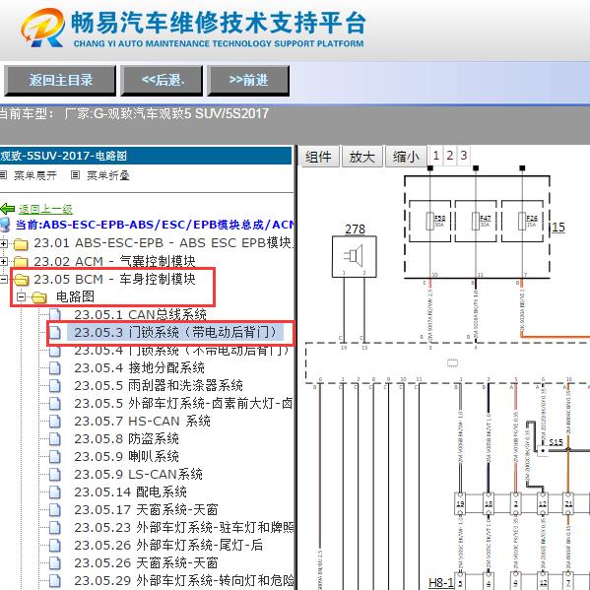Open 23.05.17 天窗系统-天窗
The image size is (590, 590).
pos(146,509)
